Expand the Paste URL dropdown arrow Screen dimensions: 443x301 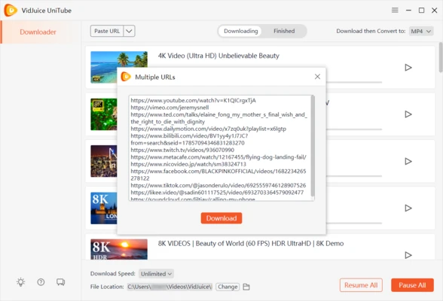click(129, 31)
